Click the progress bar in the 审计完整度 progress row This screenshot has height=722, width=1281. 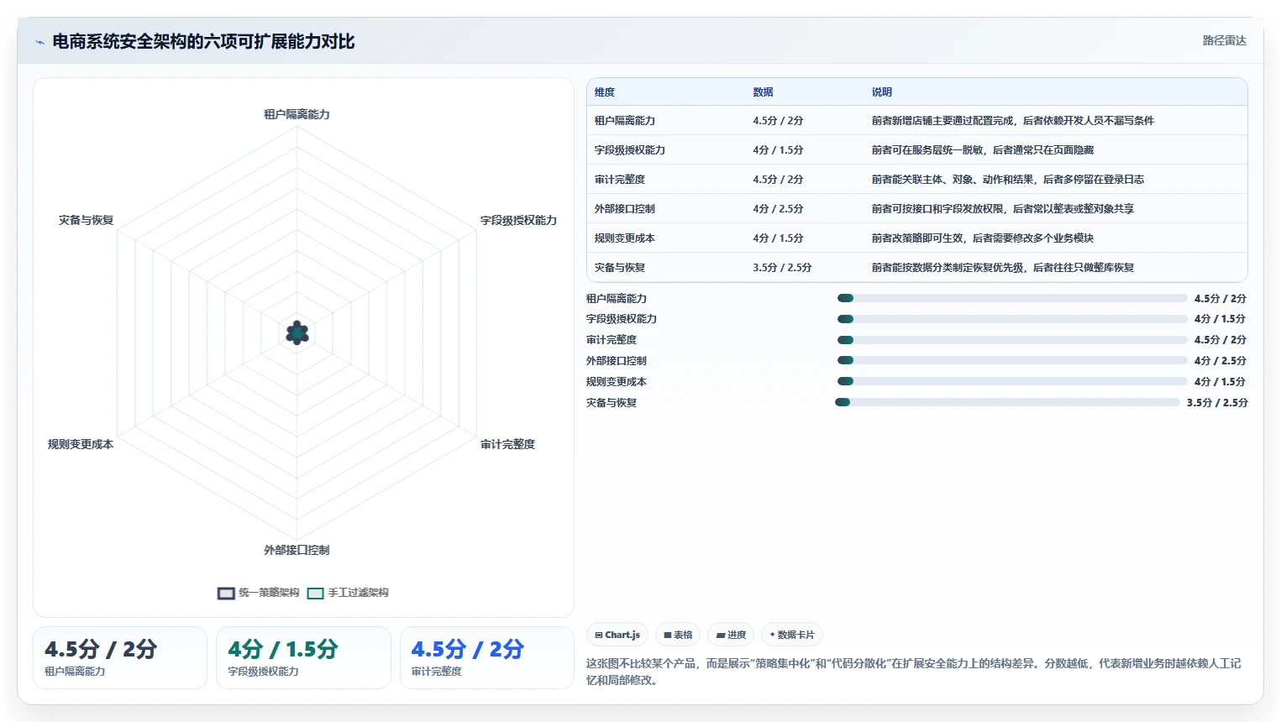(1012, 340)
